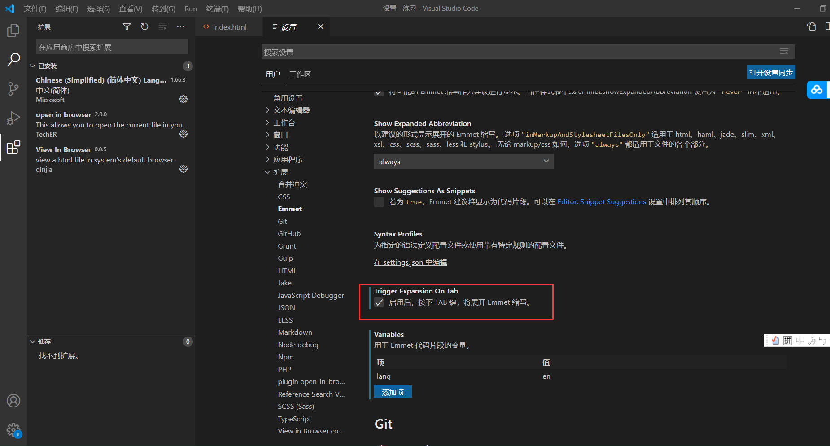Open the 选择(S) menu
830x446 pixels.
[x=98, y=9]
